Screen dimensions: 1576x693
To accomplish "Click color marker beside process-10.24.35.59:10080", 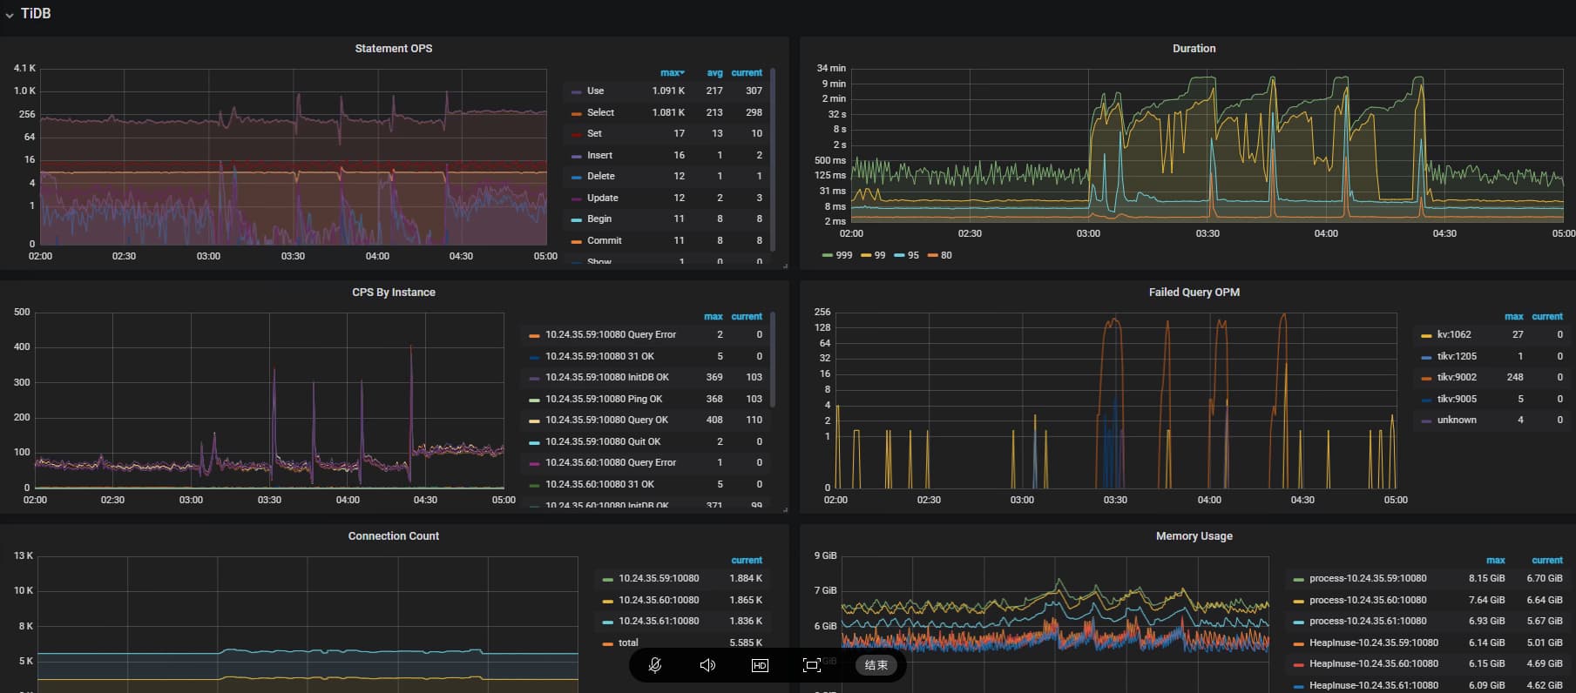I will [x=1299, y=579].
